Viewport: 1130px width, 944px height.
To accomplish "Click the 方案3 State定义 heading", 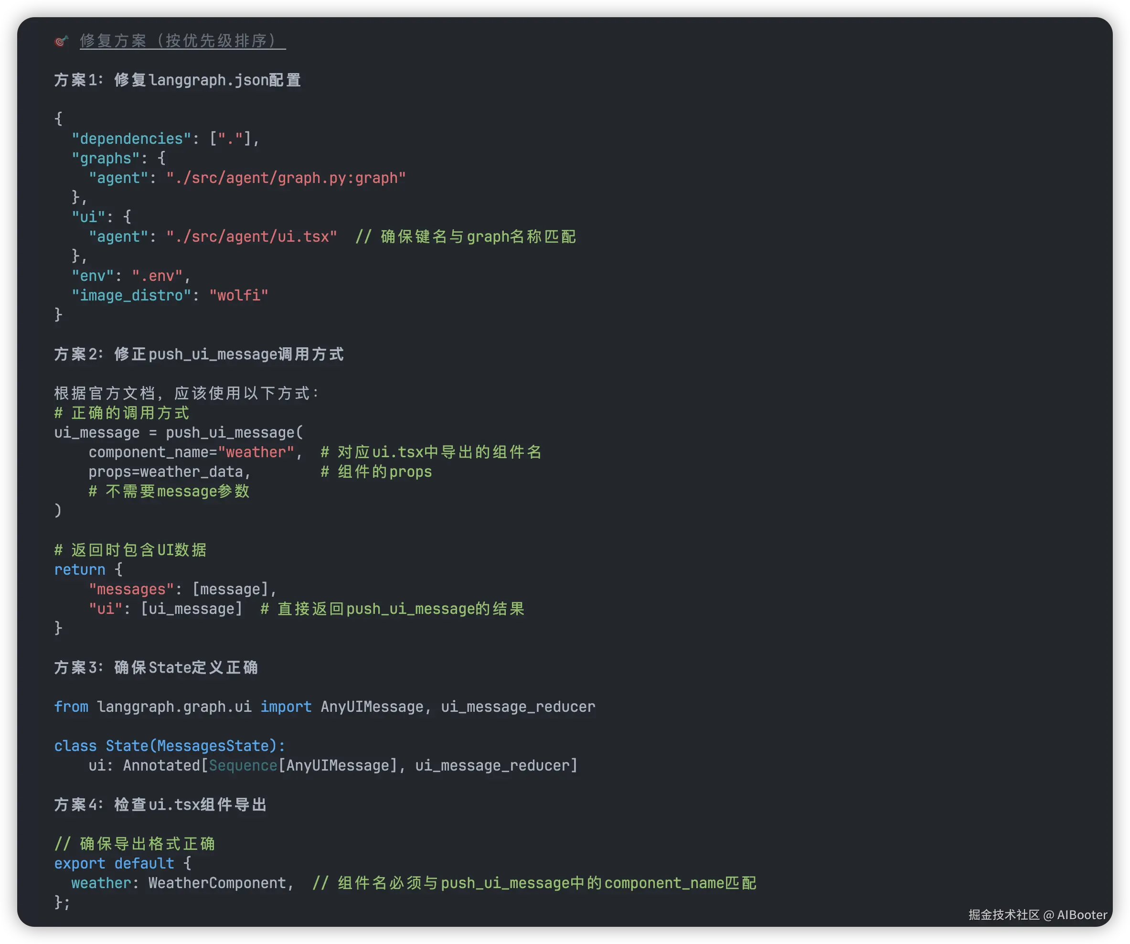I will pyautogui.click(x=156, y=667).
